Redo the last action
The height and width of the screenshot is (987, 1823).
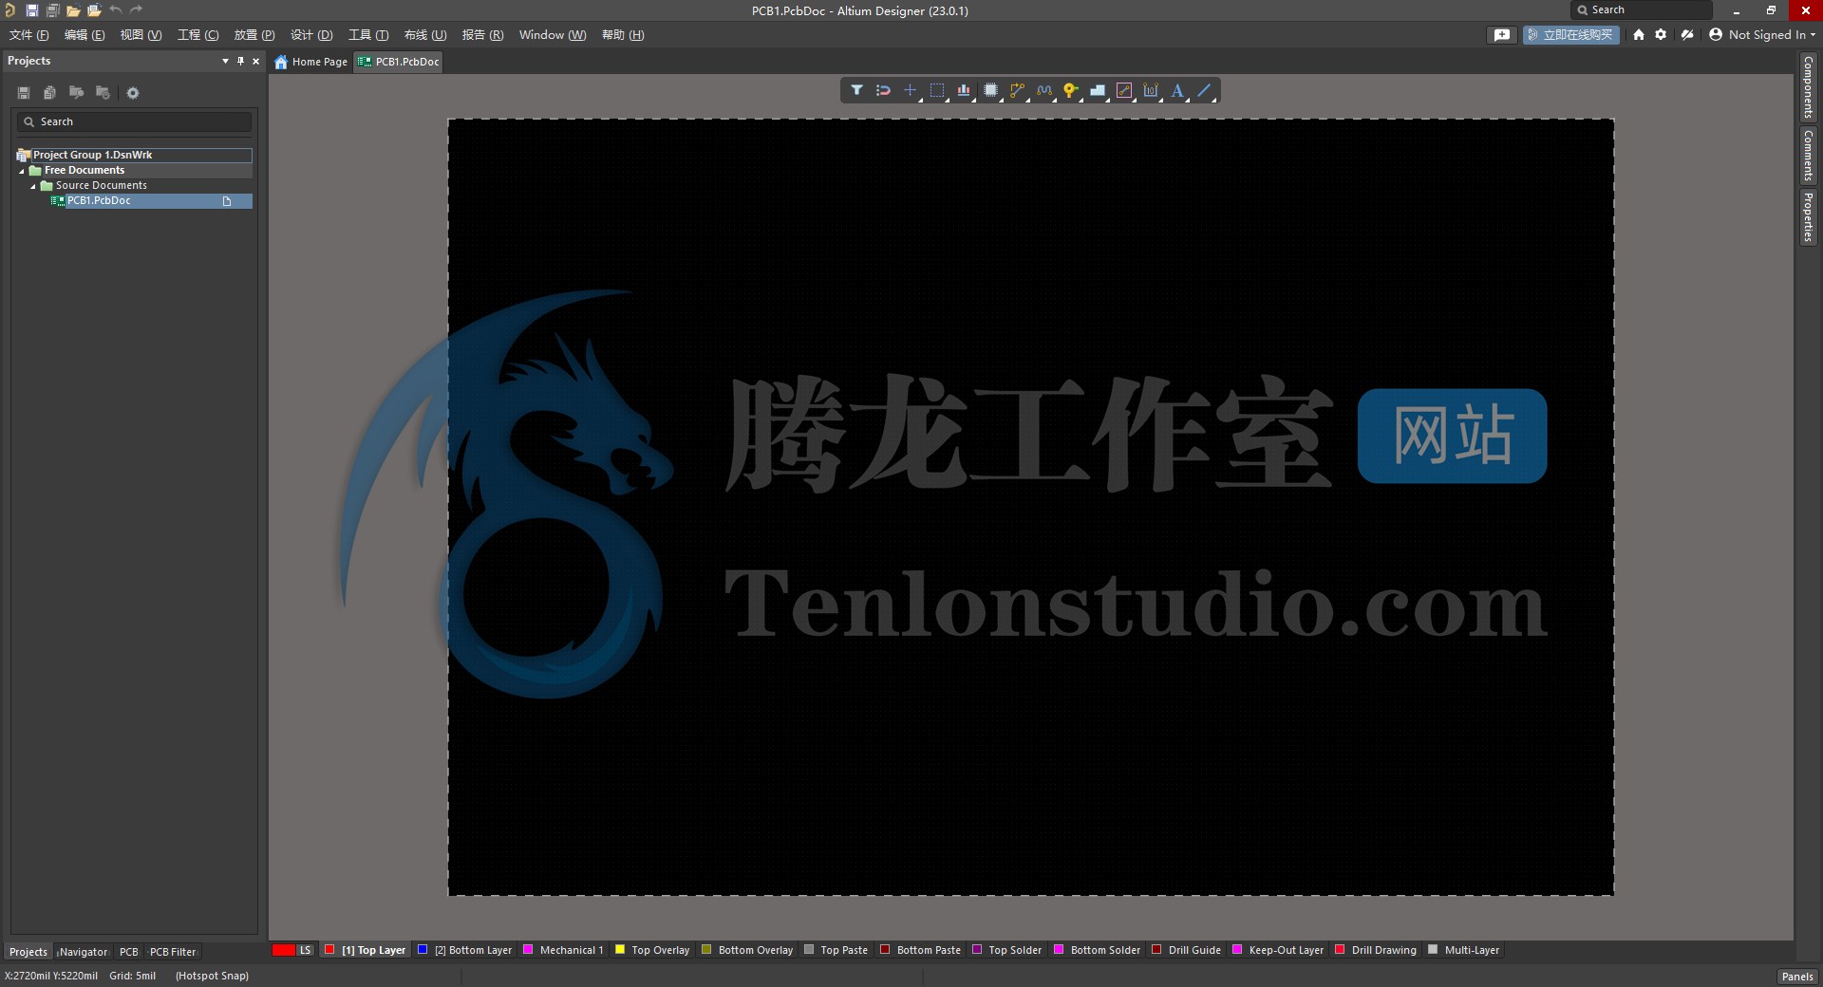[136, 10]
